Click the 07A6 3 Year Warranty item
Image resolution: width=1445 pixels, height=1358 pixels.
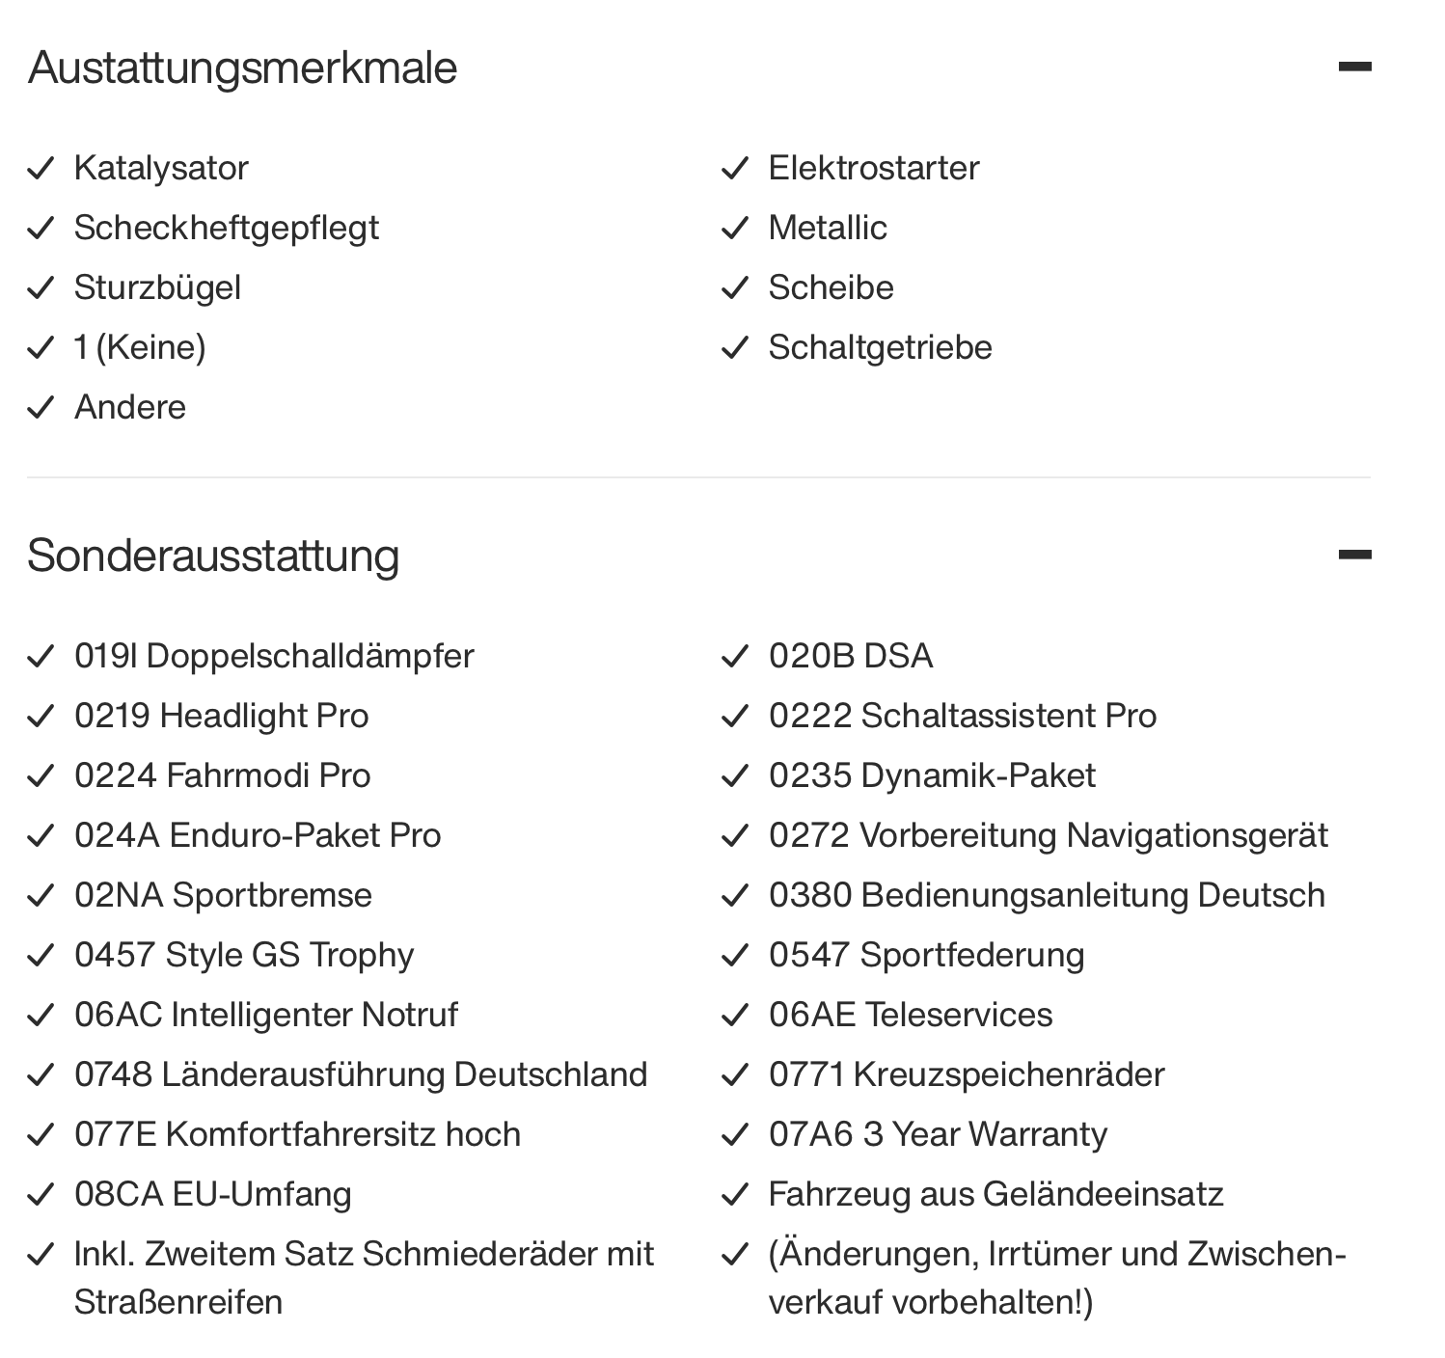click(x=938, y=1134)
